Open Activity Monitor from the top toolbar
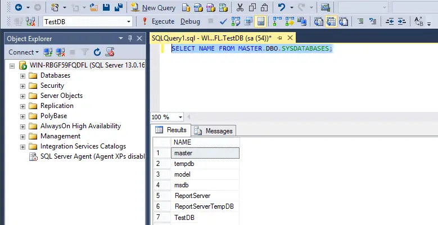Image resolution: width=438 pixels, height=225 pixels. (x=325, y=7)
